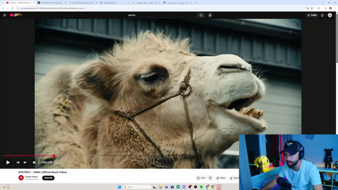Close the Google Traduction tab
Viewport: 338px width, 190px height.
[128, 3]
